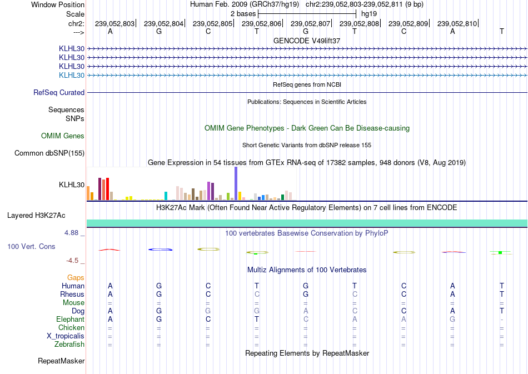Click the Human species label
The height and width of the screenshot is (374, 528).
[x=73, y=286]
